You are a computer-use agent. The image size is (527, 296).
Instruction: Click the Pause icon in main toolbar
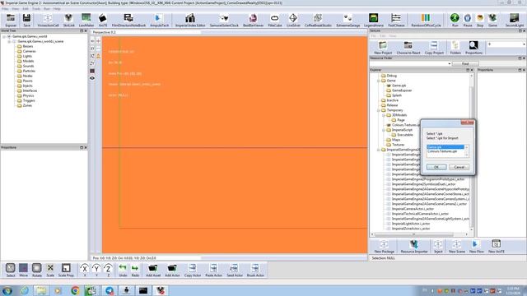468,20
